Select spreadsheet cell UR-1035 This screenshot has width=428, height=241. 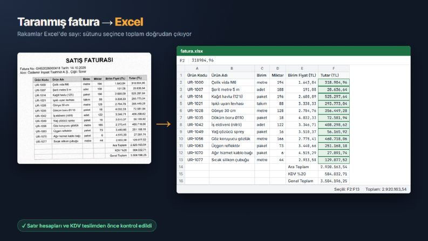tap(197, 117)
